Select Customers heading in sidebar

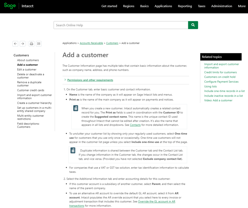(x=21, y=55)
